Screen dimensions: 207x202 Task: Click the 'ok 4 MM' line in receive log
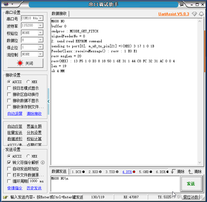[58, 71]
